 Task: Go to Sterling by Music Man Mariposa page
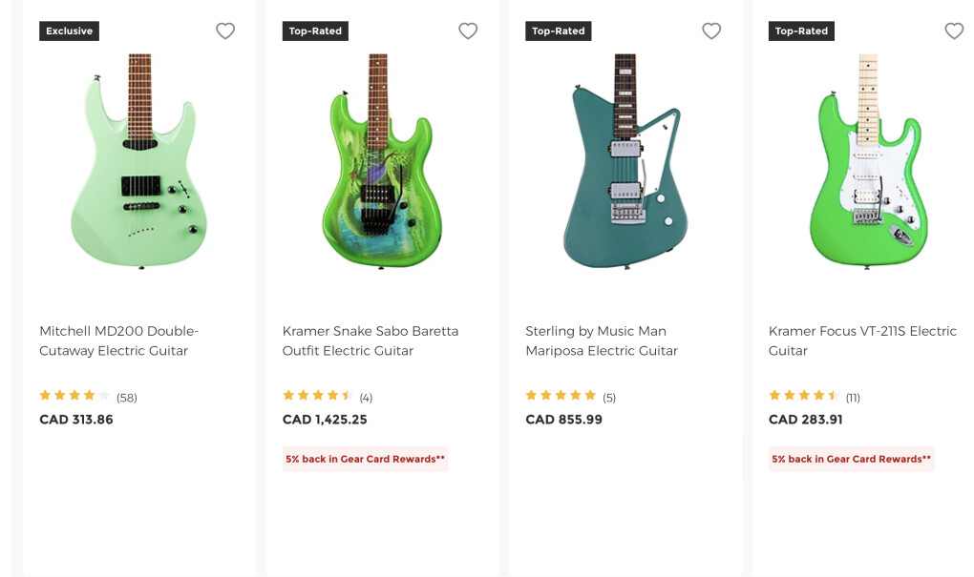coord(602,340)
